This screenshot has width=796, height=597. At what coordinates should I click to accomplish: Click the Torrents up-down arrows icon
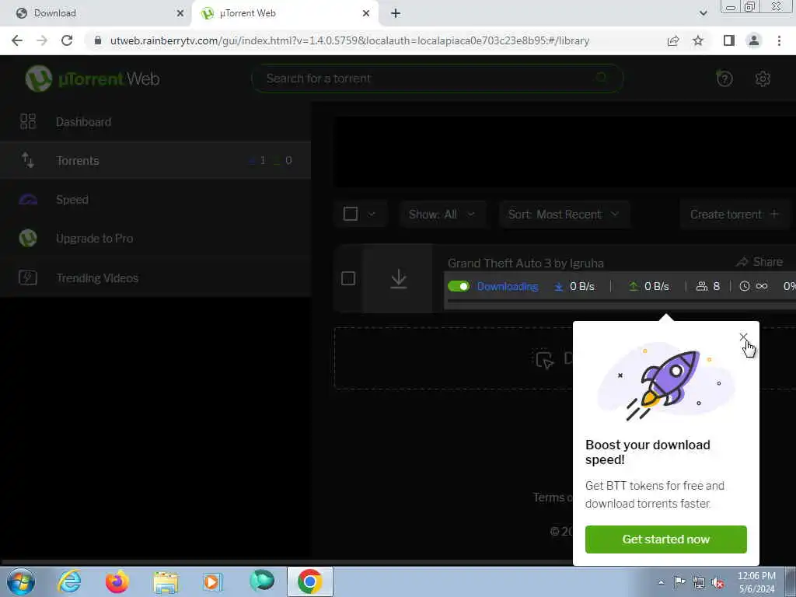tap(28, 160)
